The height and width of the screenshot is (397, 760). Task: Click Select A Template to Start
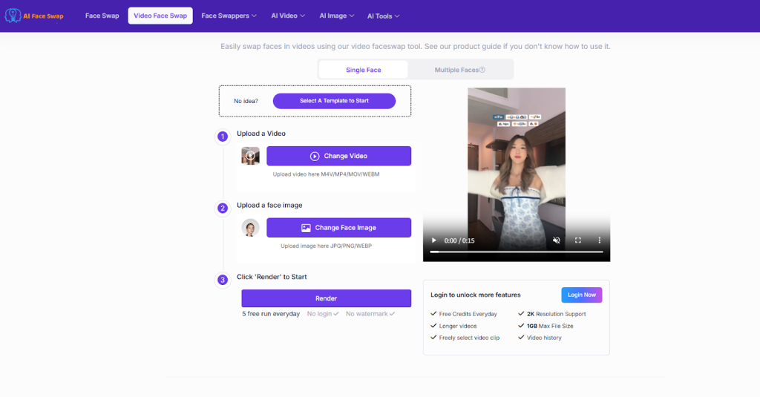(x=334, y=101)
